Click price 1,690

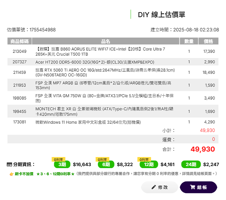coord(210,111)
